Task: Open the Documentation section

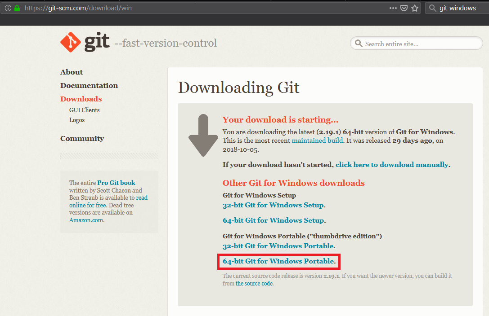Action: pyautogui.click(x=89, y=85)
